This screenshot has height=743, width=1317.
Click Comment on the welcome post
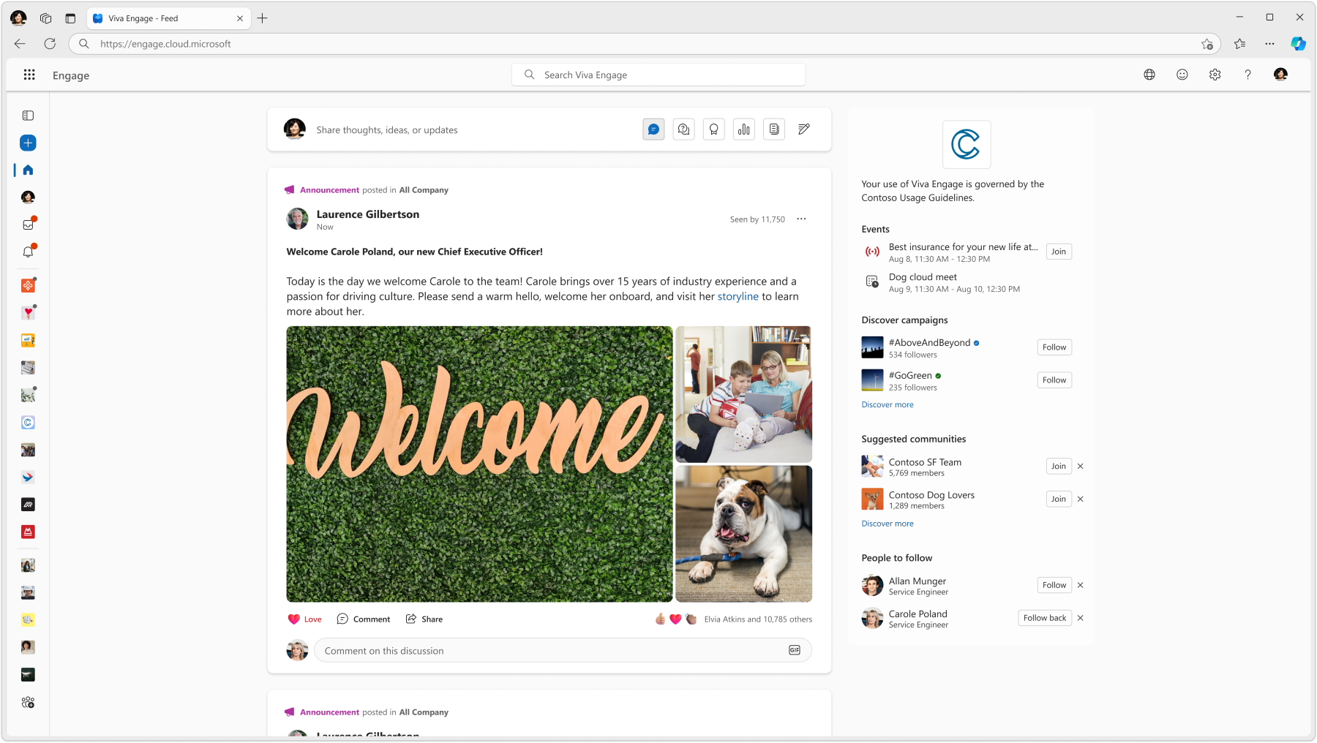(364, 619)
